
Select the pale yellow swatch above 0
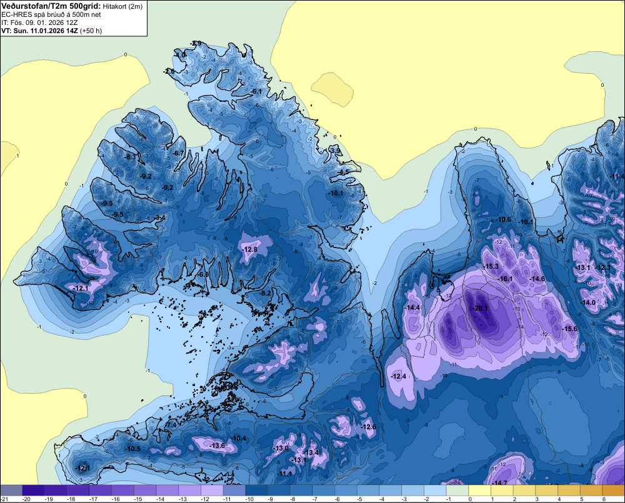click(x=479, y=491)
